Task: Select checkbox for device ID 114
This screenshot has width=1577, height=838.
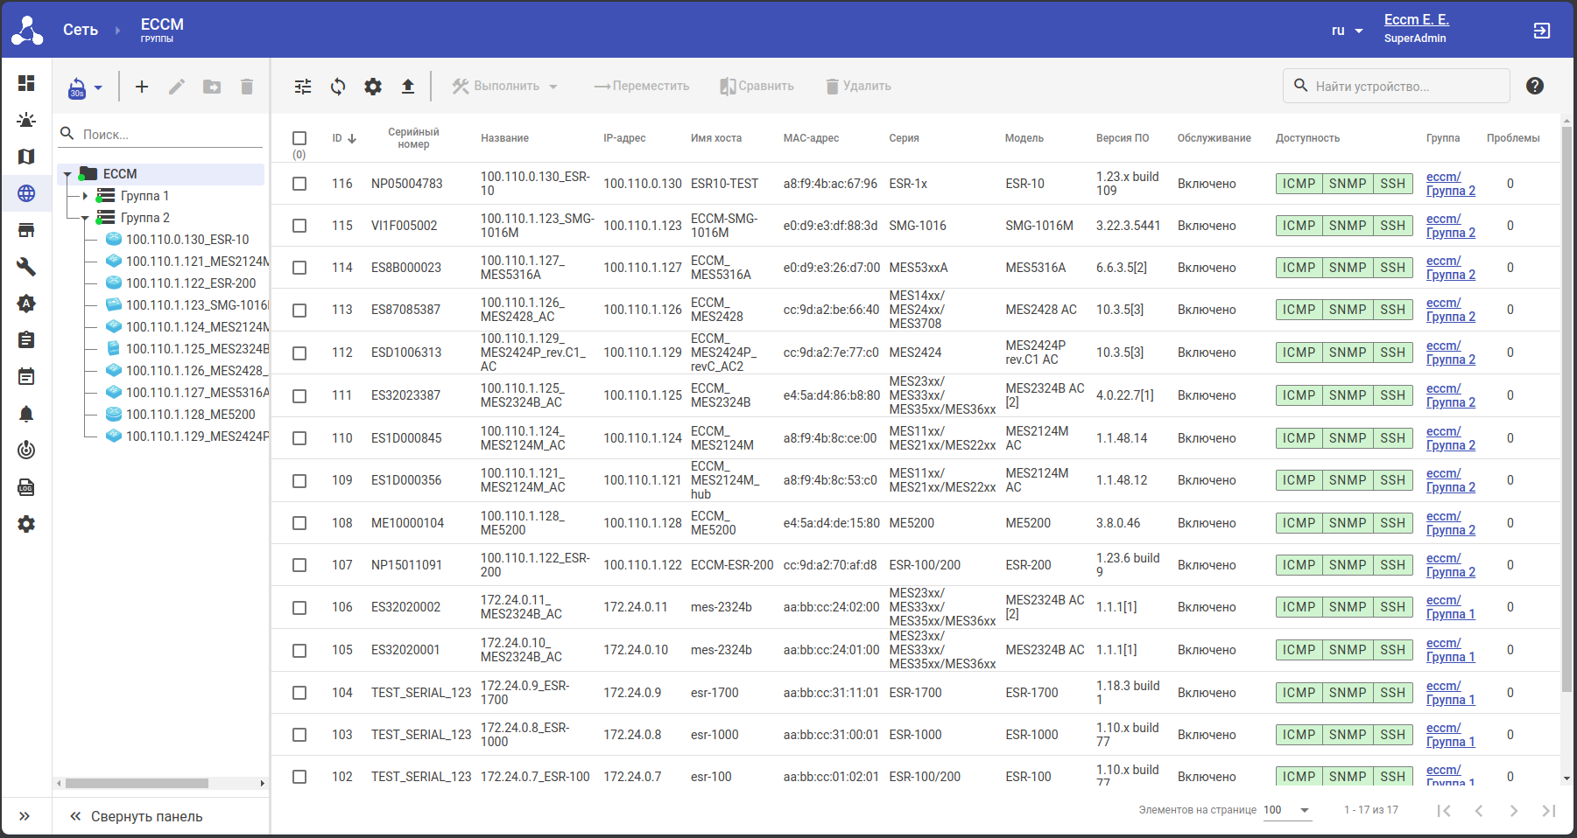Action: coord(299,268)
